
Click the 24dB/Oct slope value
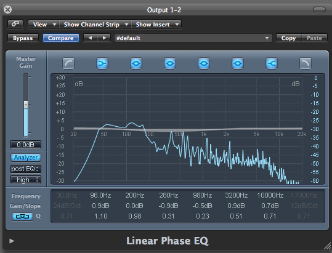tap(67, 206)
